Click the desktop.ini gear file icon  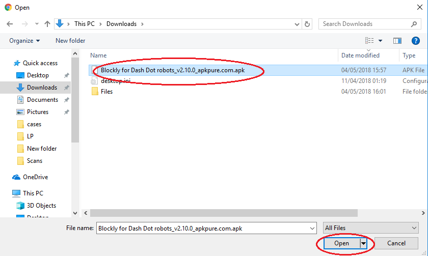pyautogui.click(x=94, y=81)
